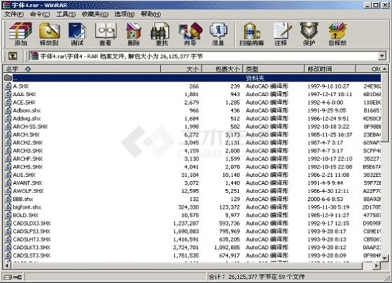Click the horizontal scrollbar left arrow
392x283 pixels.
click(x=7, y=265)
